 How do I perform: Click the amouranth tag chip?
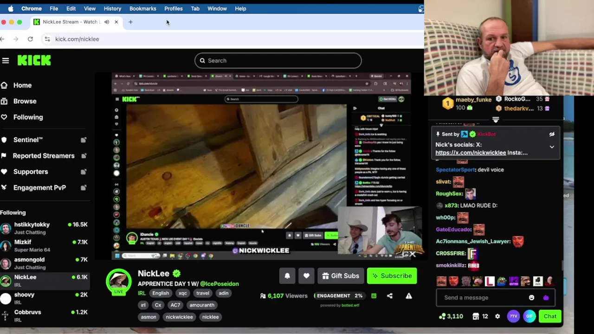pos(202,305)
